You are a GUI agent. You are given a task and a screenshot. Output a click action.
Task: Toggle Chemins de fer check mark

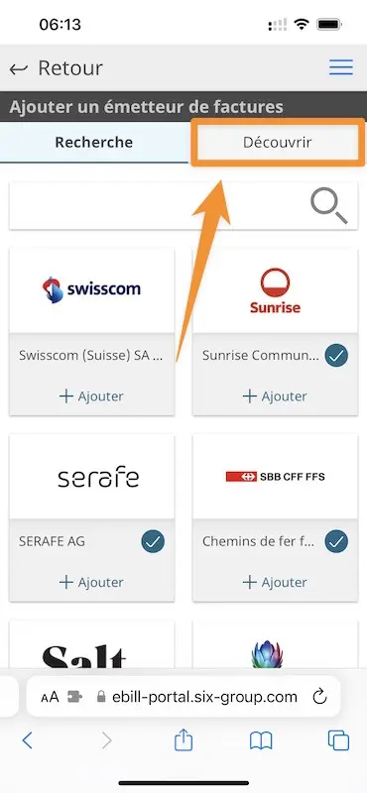(336, 541)
